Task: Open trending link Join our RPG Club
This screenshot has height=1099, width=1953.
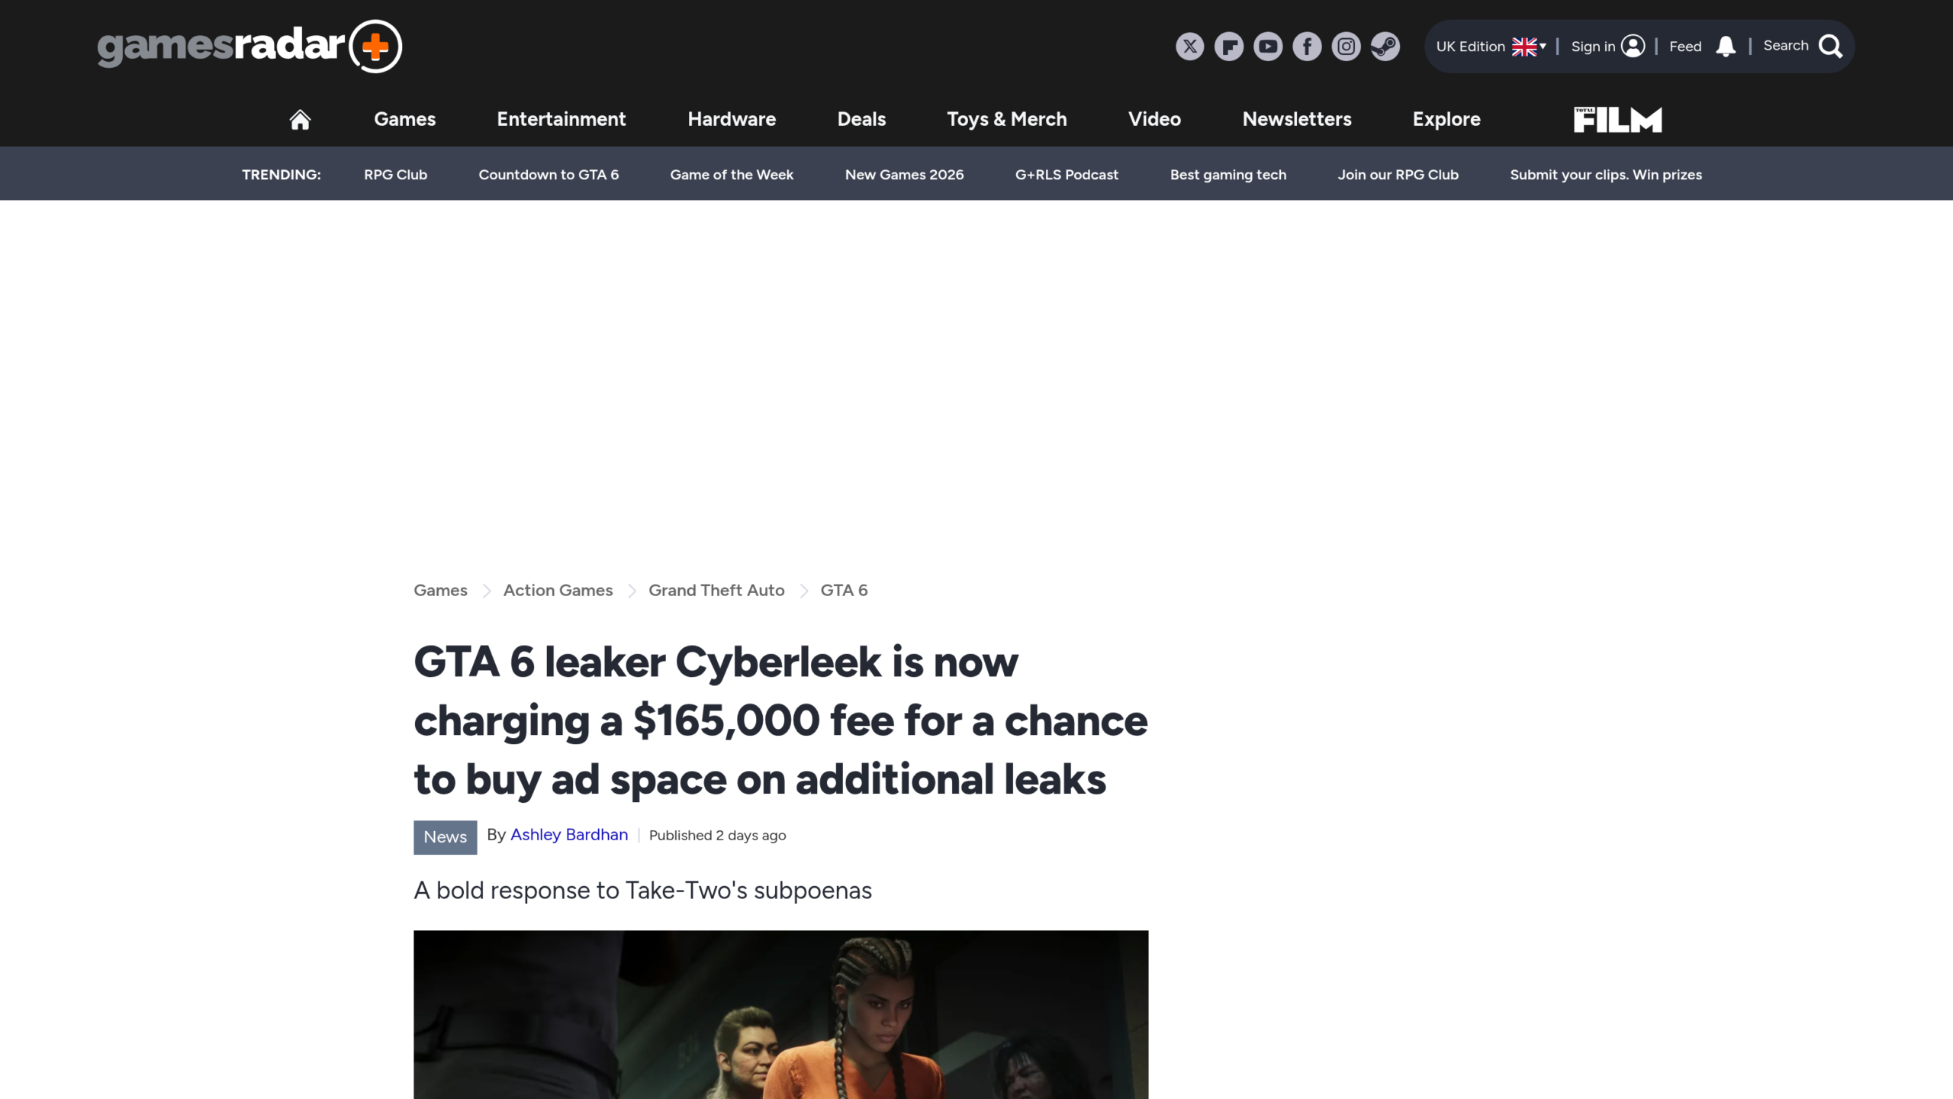Action: [x=1398, y=175]
